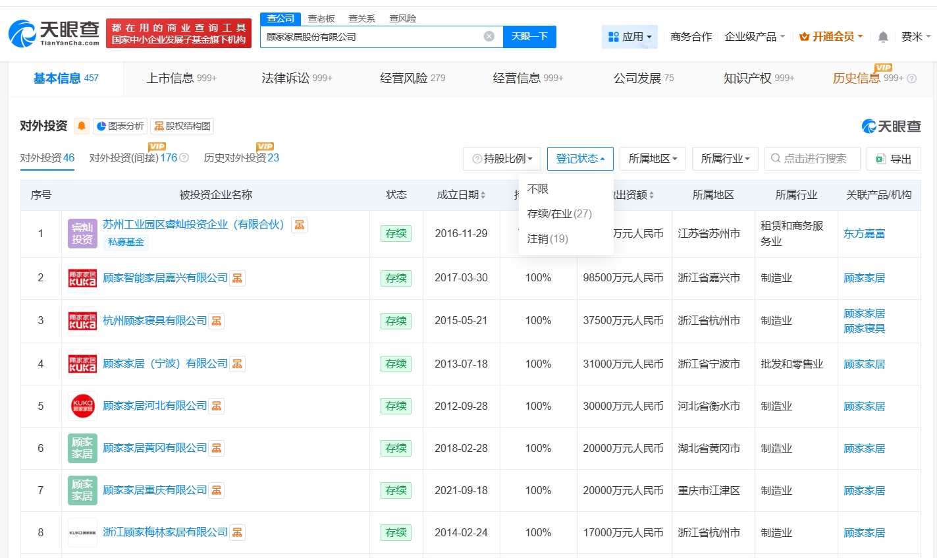Image resolution: width=937 pixels, height=558 pixels.
Task: Click the orange bell alert icon beside 对外投资
Action: [x=82, y=126]
